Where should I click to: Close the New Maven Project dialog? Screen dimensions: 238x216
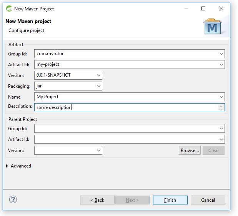221,8
